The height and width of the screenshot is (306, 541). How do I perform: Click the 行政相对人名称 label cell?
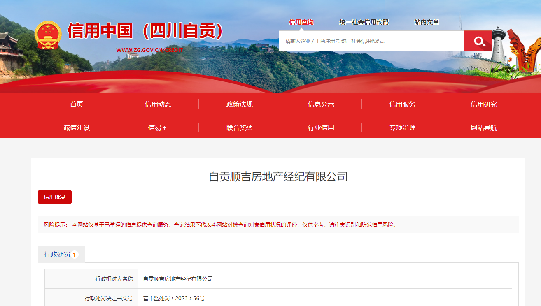click(x=91, y=279)
